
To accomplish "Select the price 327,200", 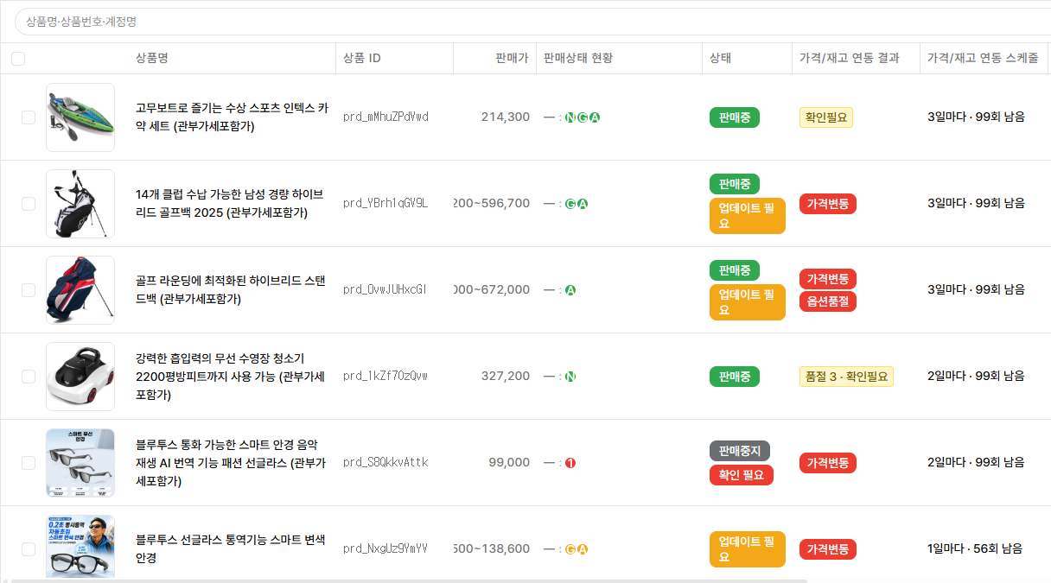I will tap(506, 377).
